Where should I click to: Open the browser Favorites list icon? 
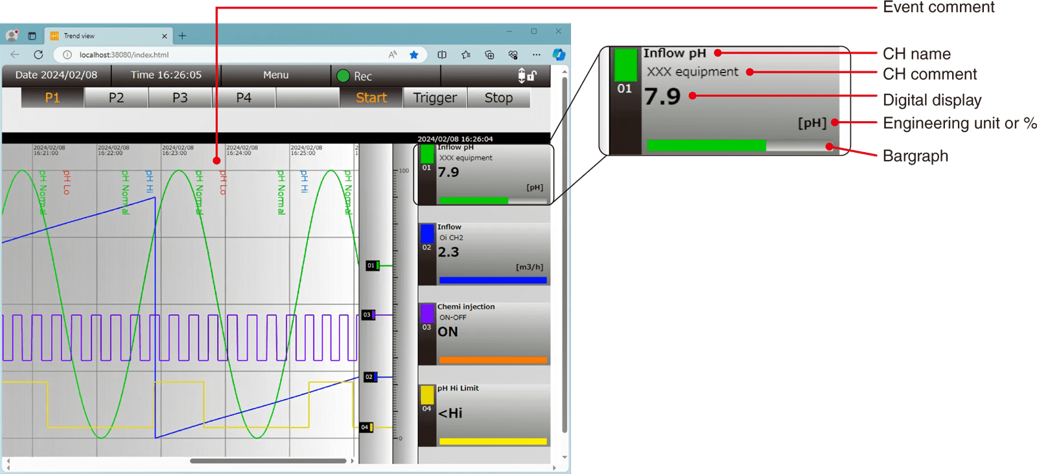466,55
